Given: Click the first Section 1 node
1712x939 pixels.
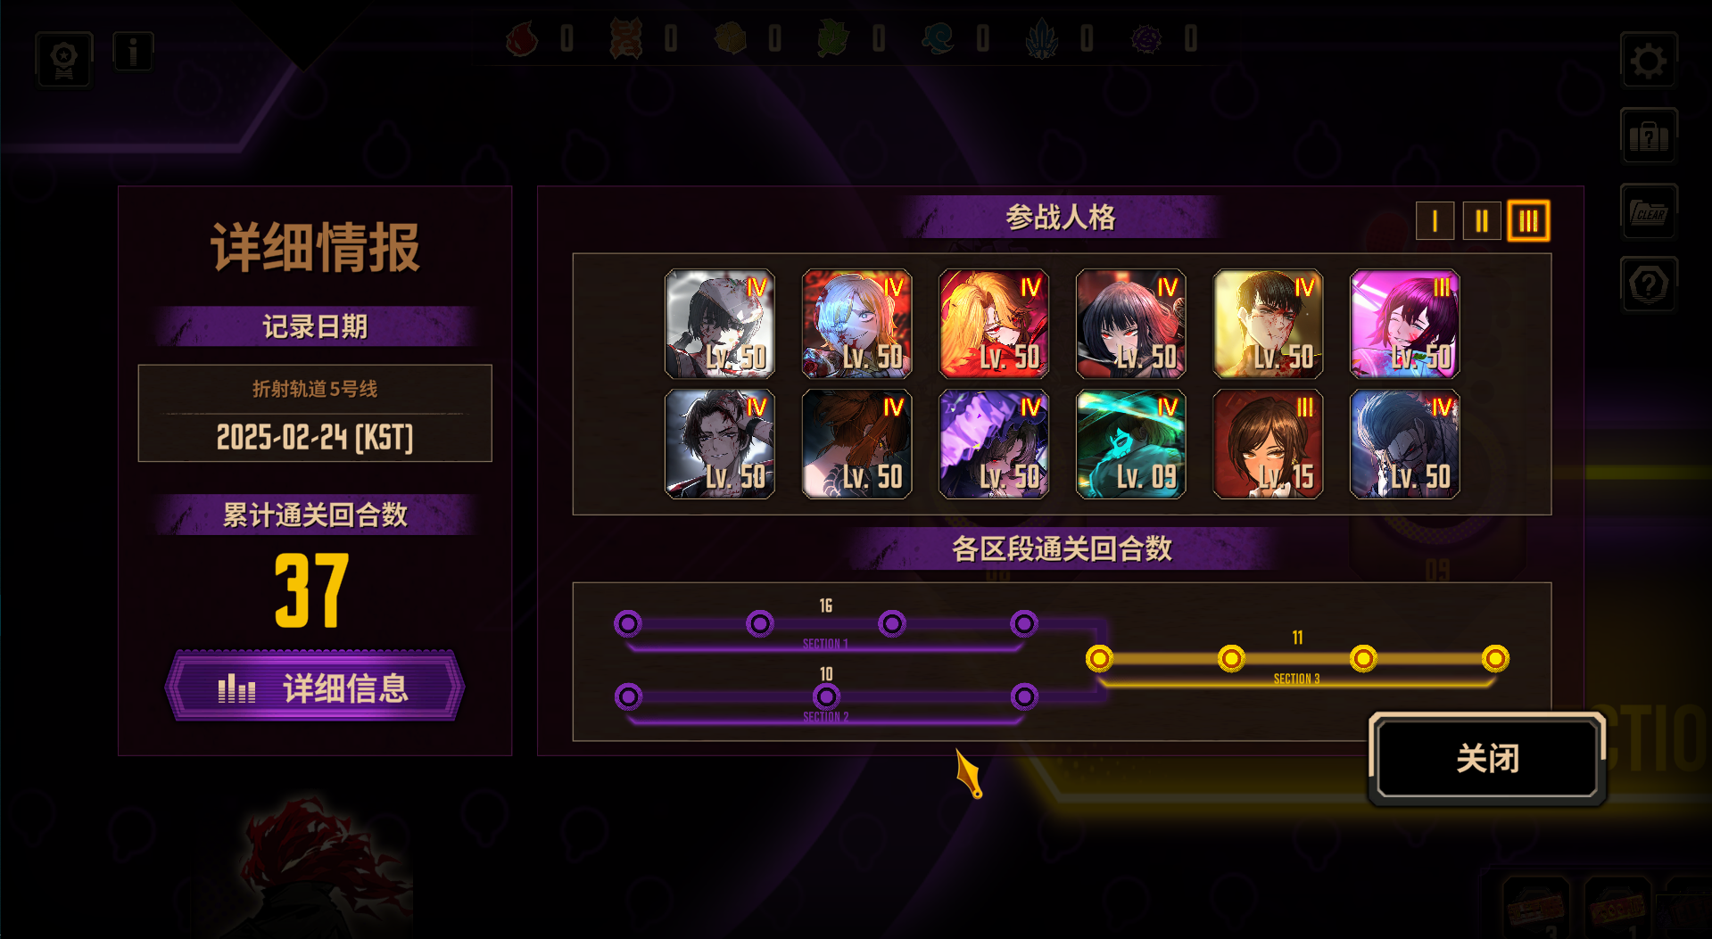Looking at the screenshot, I should point(628,623).
